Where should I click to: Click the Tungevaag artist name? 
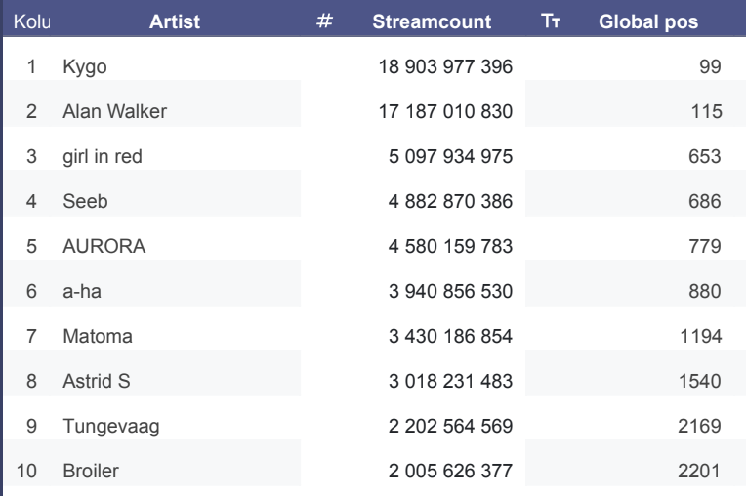click(x=111, y=427)
